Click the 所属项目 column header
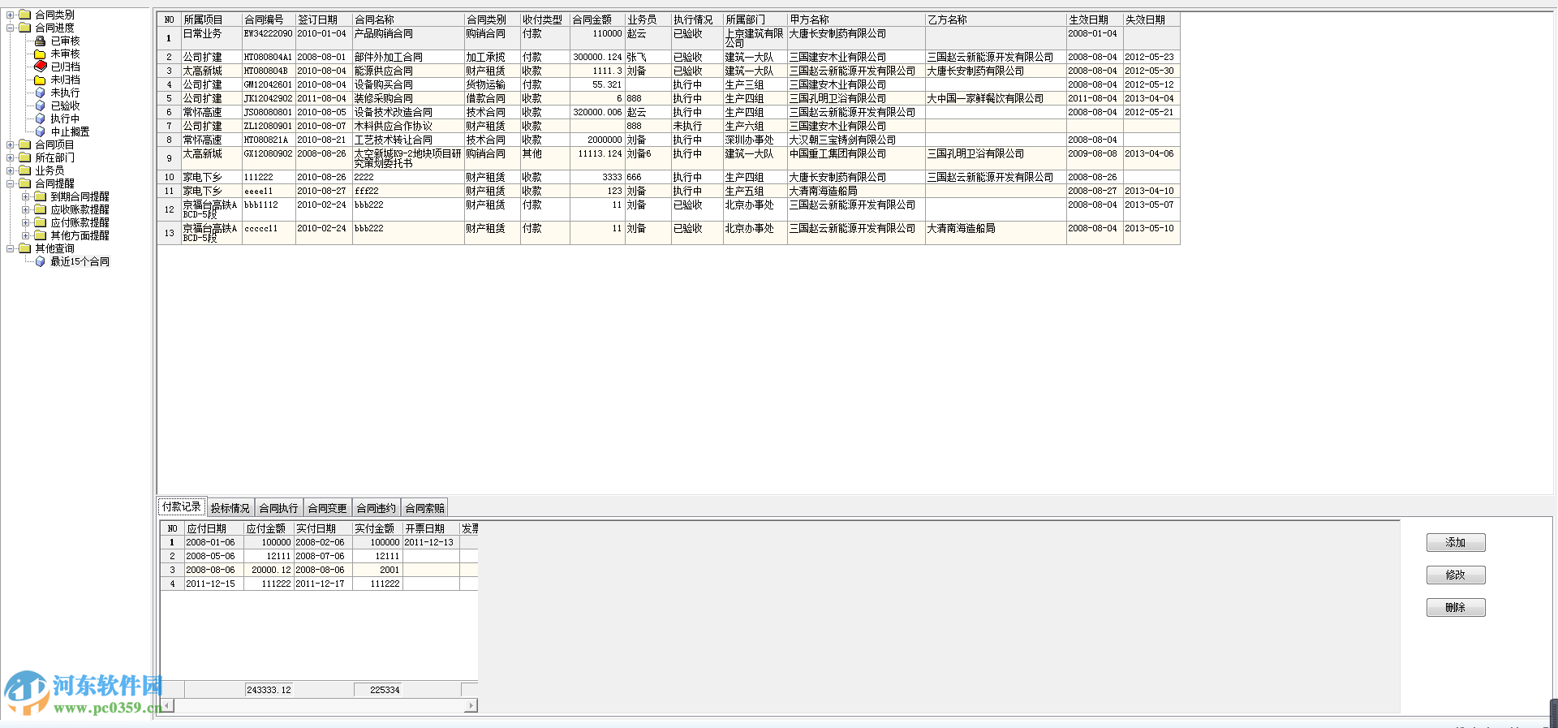The width and height of the screenshot is (1558, 728). [211, 19]
